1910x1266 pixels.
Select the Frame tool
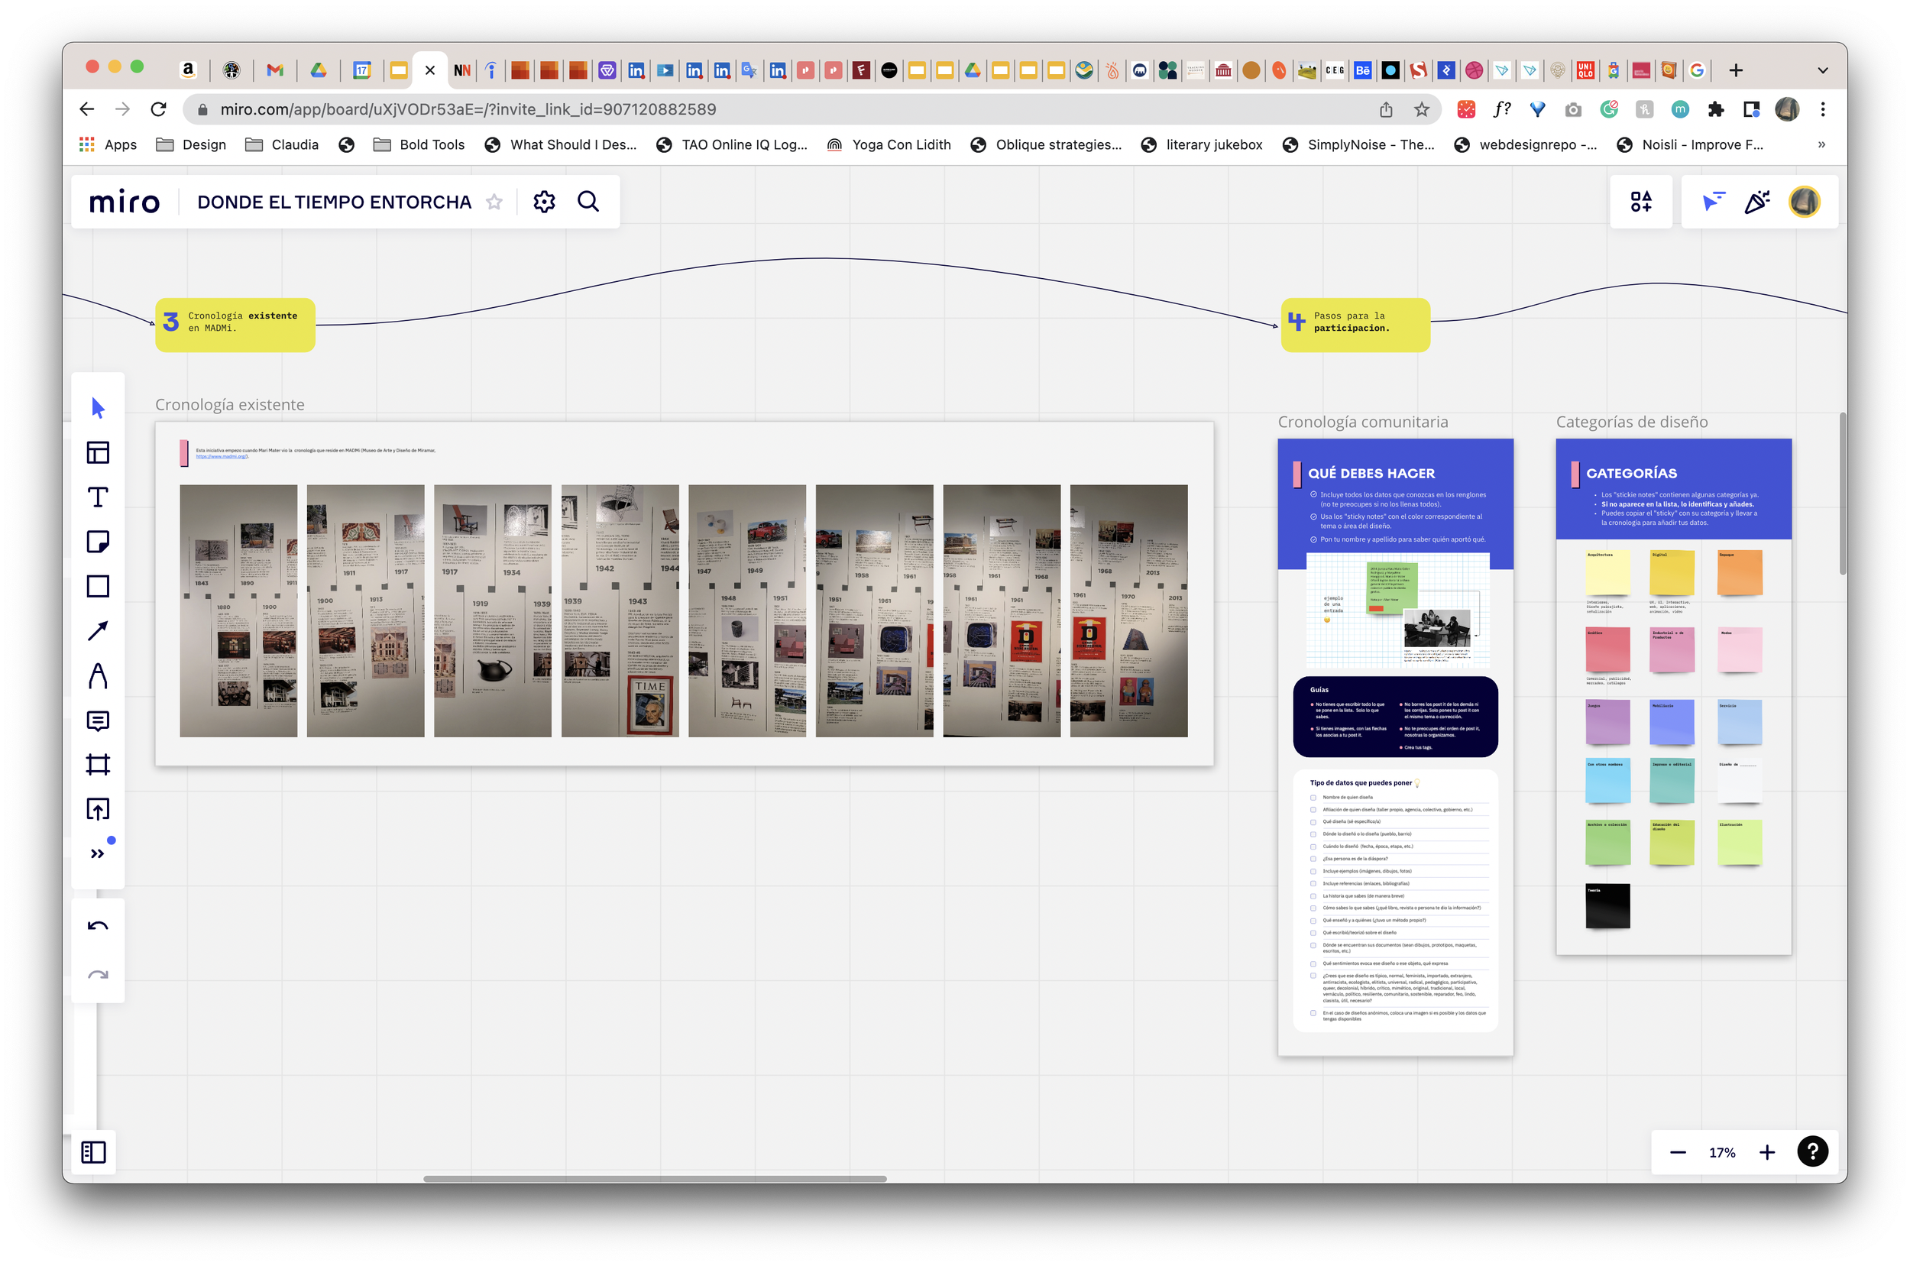[98, 765]
